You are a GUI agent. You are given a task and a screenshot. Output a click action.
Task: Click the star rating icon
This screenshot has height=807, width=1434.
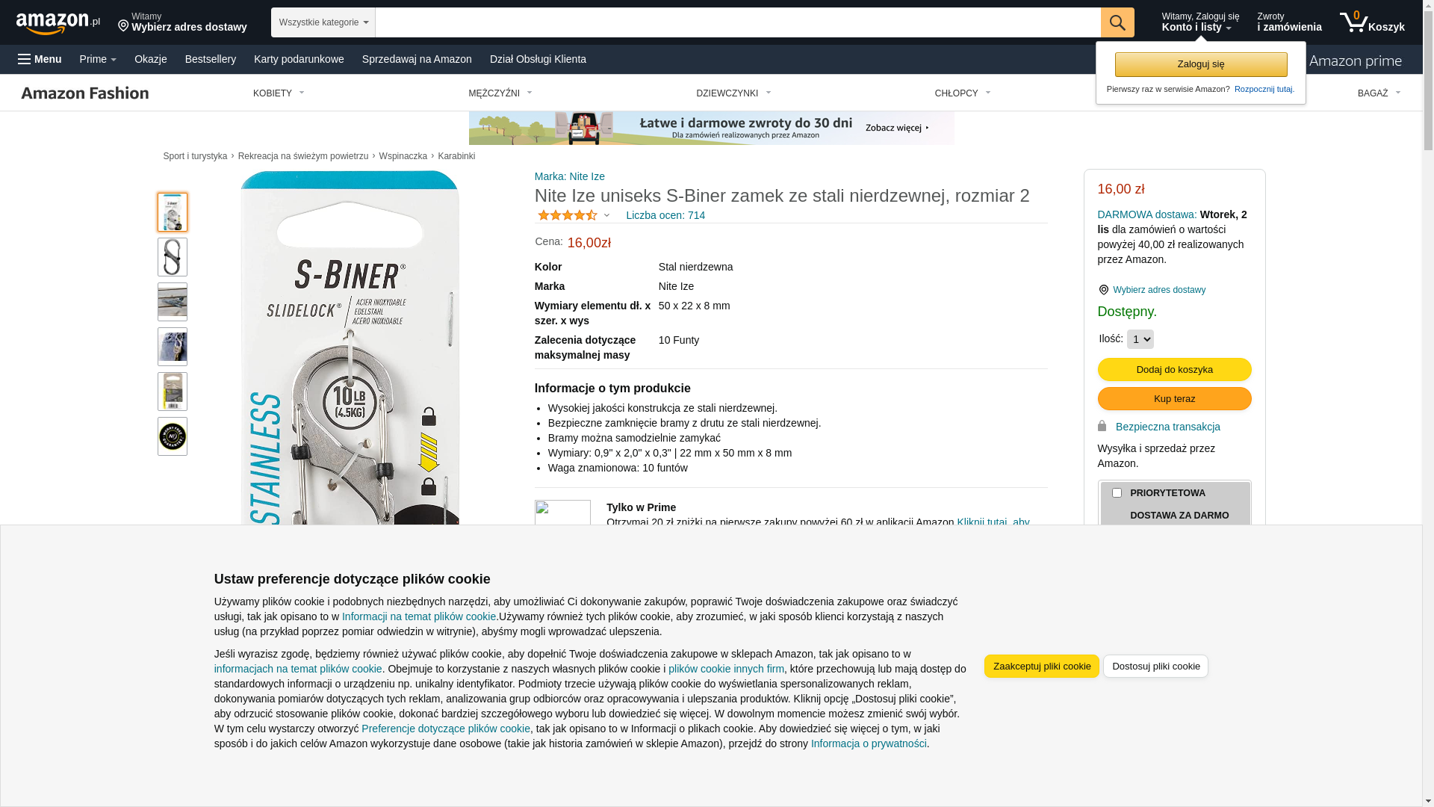click(x=568, y=215)
